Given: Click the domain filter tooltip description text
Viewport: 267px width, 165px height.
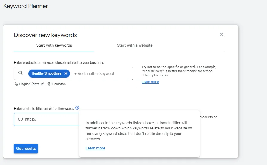Looking at the screenshot, I should tap(139, 131).
